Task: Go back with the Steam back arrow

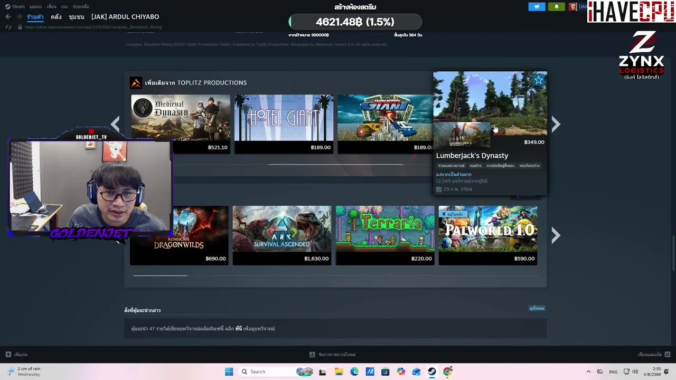Action: (8, 17)
